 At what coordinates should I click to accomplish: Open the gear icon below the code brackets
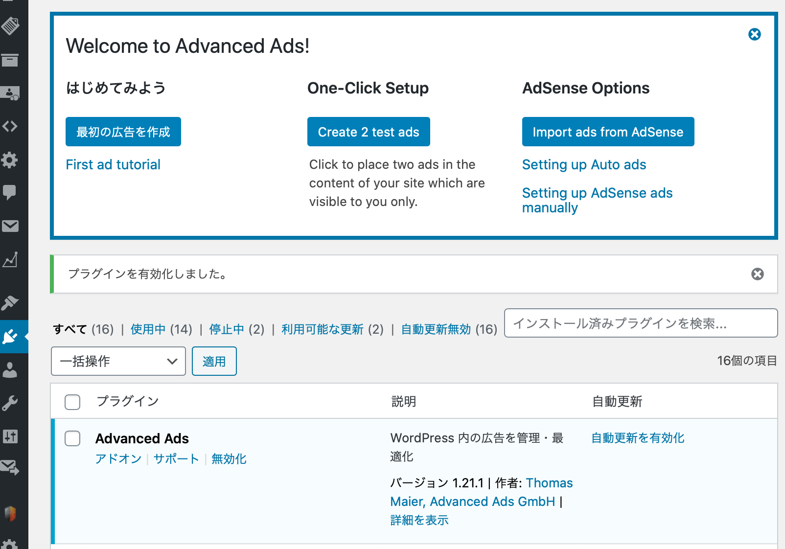coord(10,160)
